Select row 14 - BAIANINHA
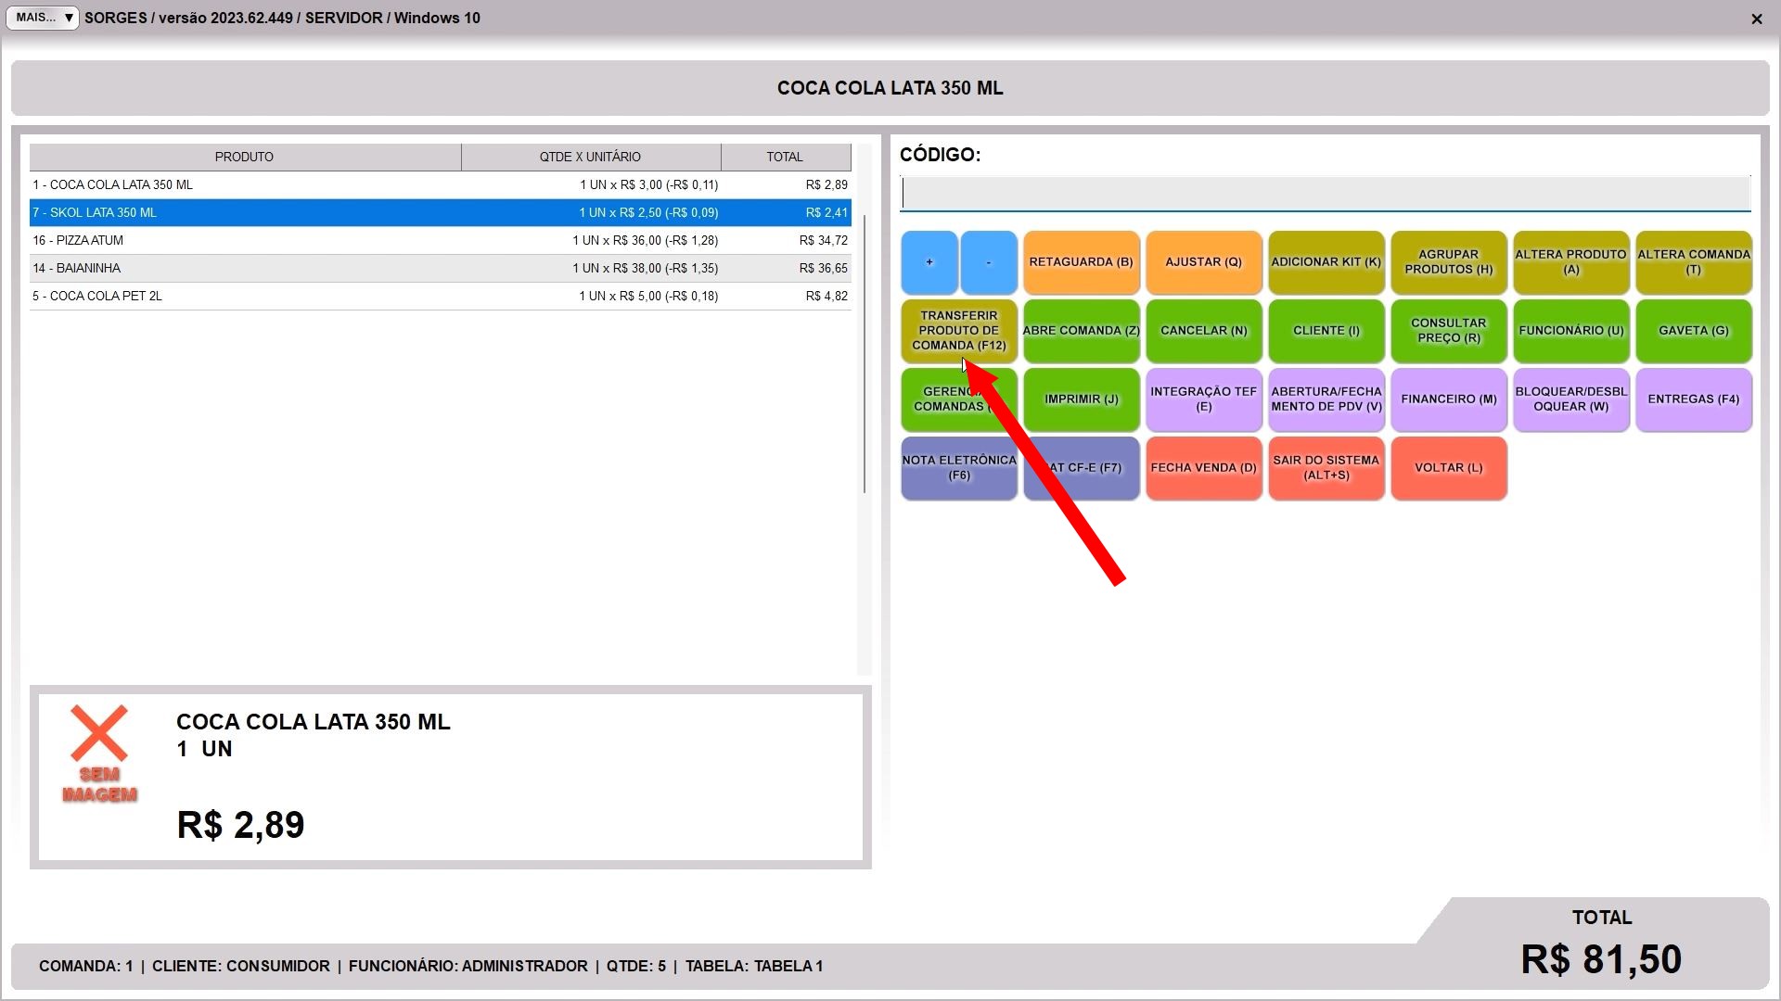This screenshot has width=1781, height=1001. (x=441, y=269)
